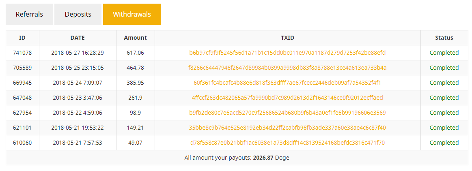472x171 pixels.
Task: Click the DATE column header
Action: (x=78, y=38)
